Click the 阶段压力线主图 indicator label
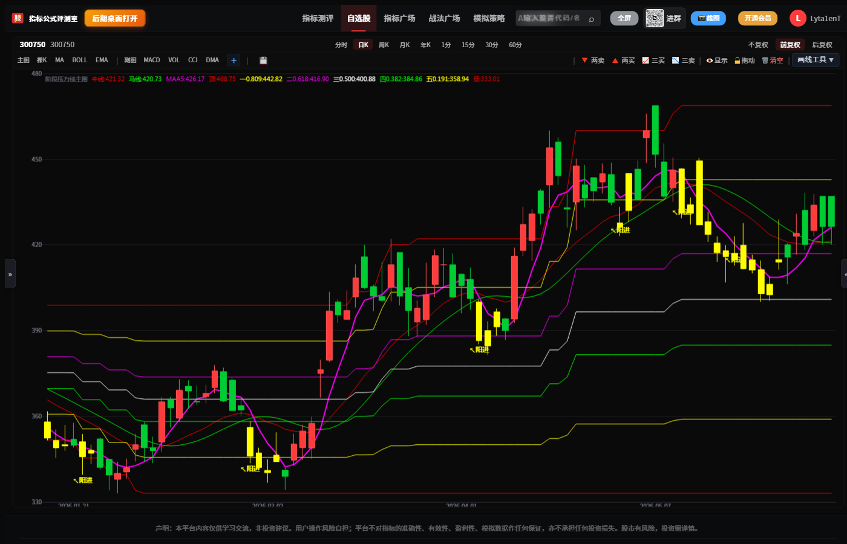Screen dimensions: 847x544 coord(66,79)
